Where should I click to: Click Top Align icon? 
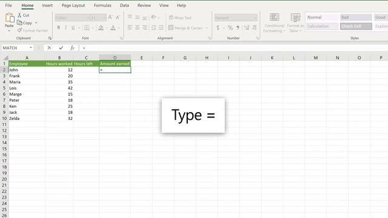click(130, 17)
